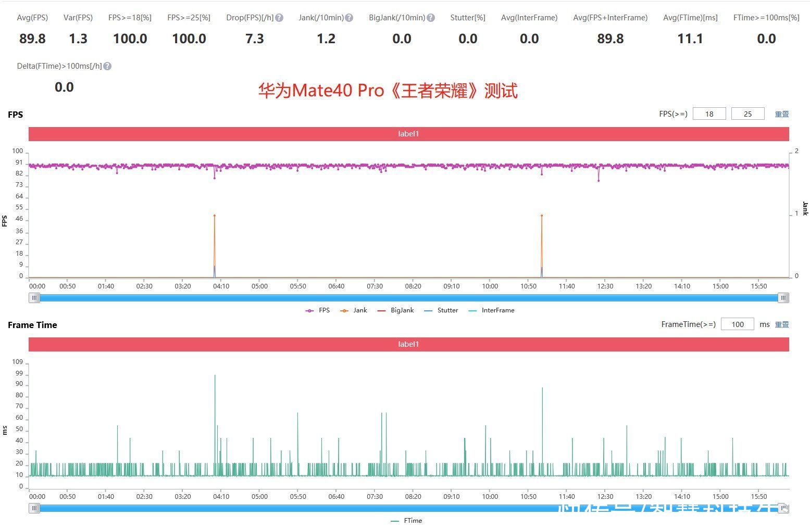
Task: Click the Avg(FPS+InterFrame) metric label
Action: (610, 18)
